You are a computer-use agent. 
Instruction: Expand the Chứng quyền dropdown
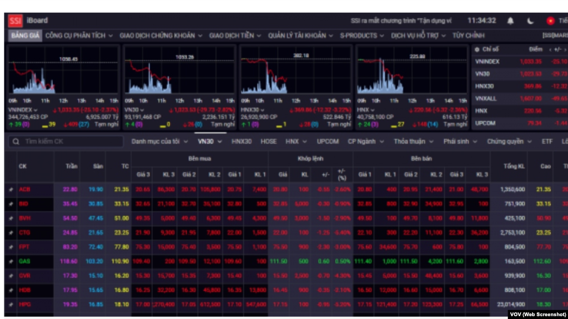tap(509, 141)
